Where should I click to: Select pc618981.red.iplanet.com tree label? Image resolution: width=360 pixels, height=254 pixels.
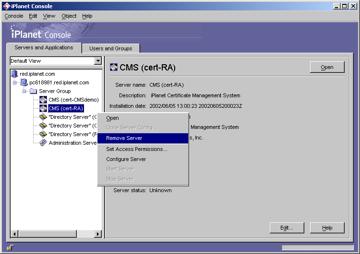click(59, 82)
